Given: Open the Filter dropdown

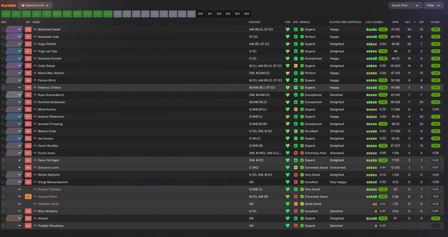Looking at the screenshot, I should [433, 5].
